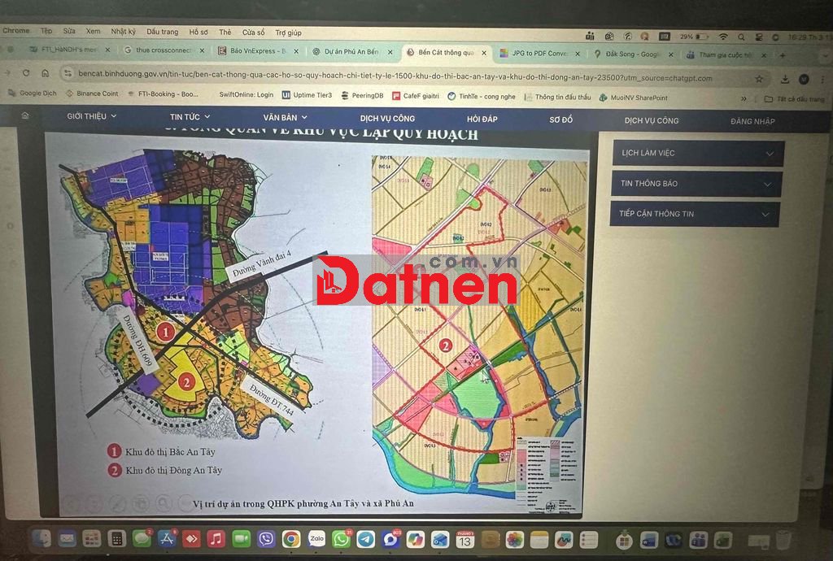
Task: Open Telegram in the dock
Action: pos(366,538)
